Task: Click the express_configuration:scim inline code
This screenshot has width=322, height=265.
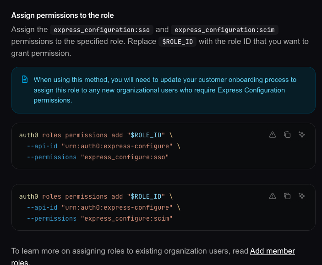Action: (x=224, y=30)
